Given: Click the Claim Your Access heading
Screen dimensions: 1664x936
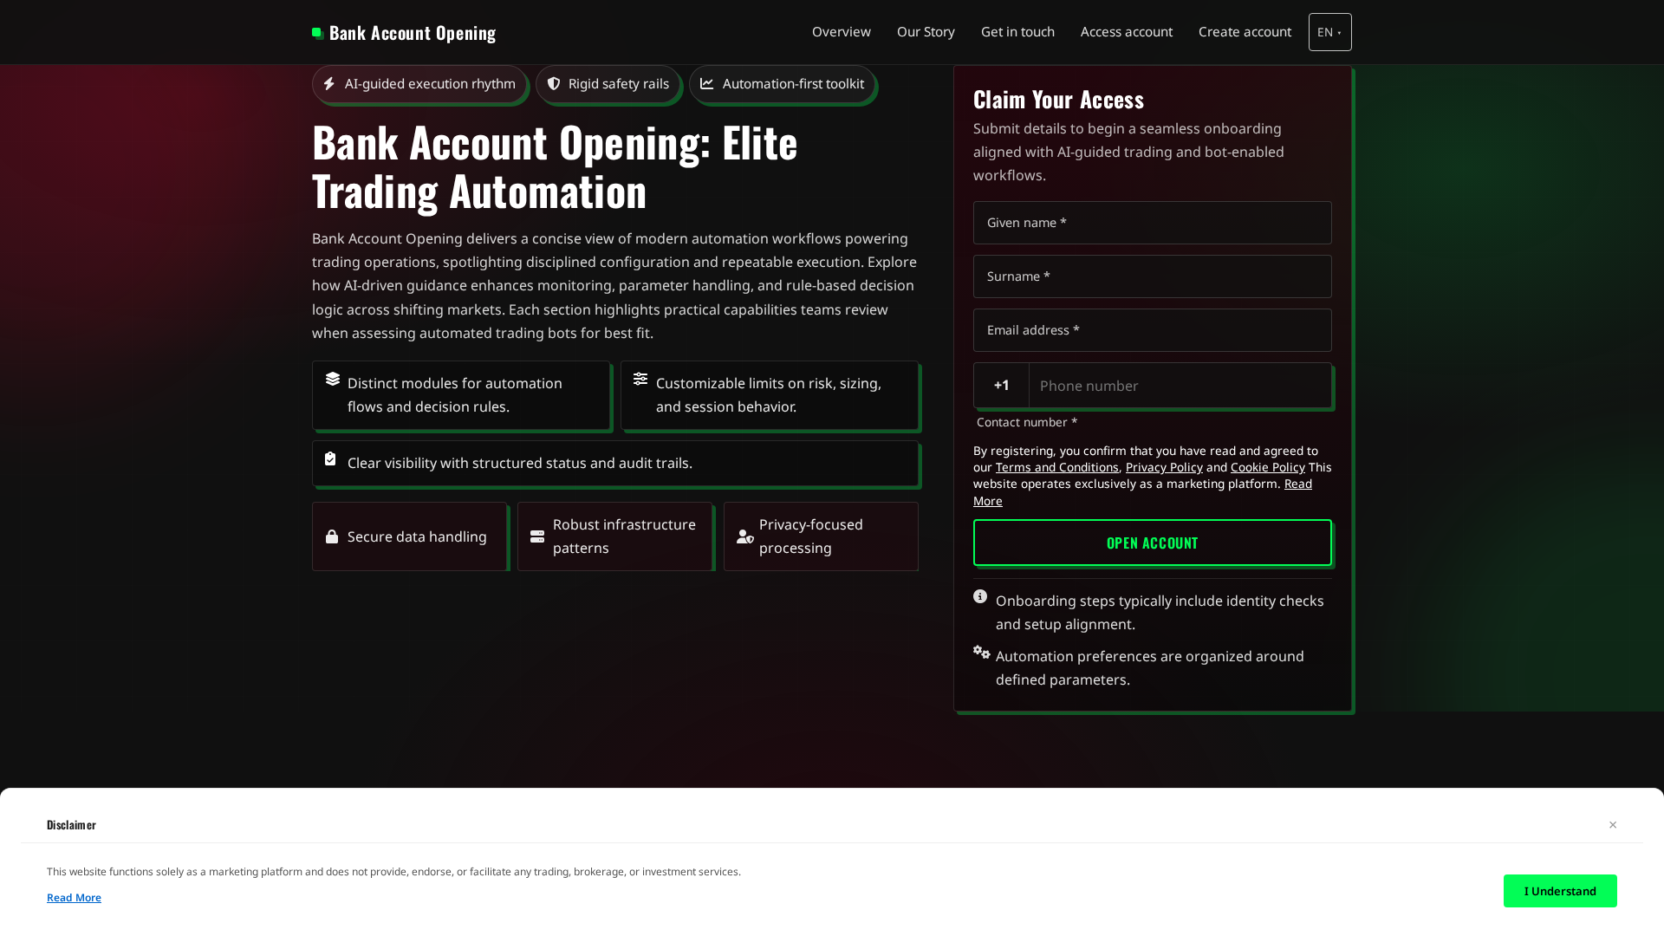Looking at the screenshot, I should 1058,100.
